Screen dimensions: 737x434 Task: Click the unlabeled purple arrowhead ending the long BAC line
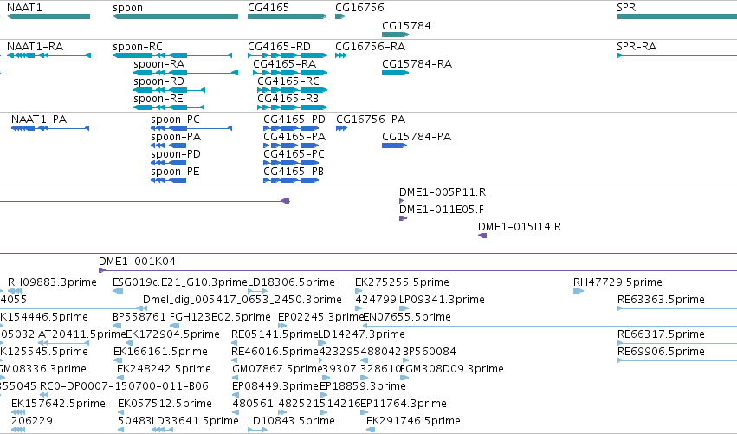point(285,201)
